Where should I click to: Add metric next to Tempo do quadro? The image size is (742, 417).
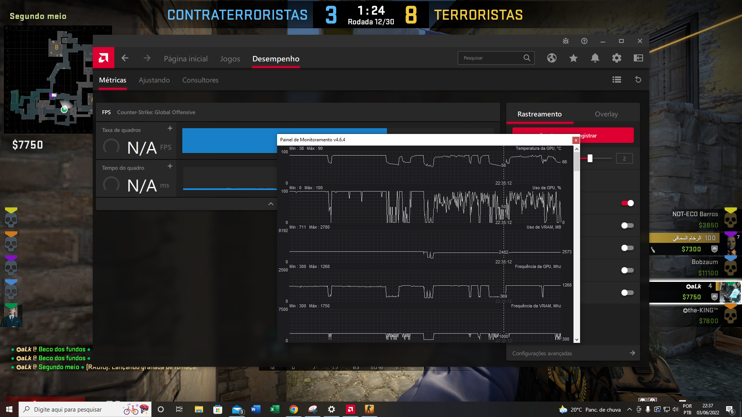coord(170,166)
